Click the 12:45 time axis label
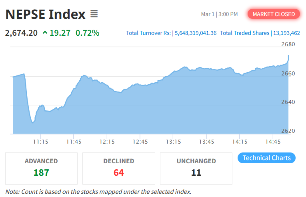306x197 pixels. click(x=140, y=142)
